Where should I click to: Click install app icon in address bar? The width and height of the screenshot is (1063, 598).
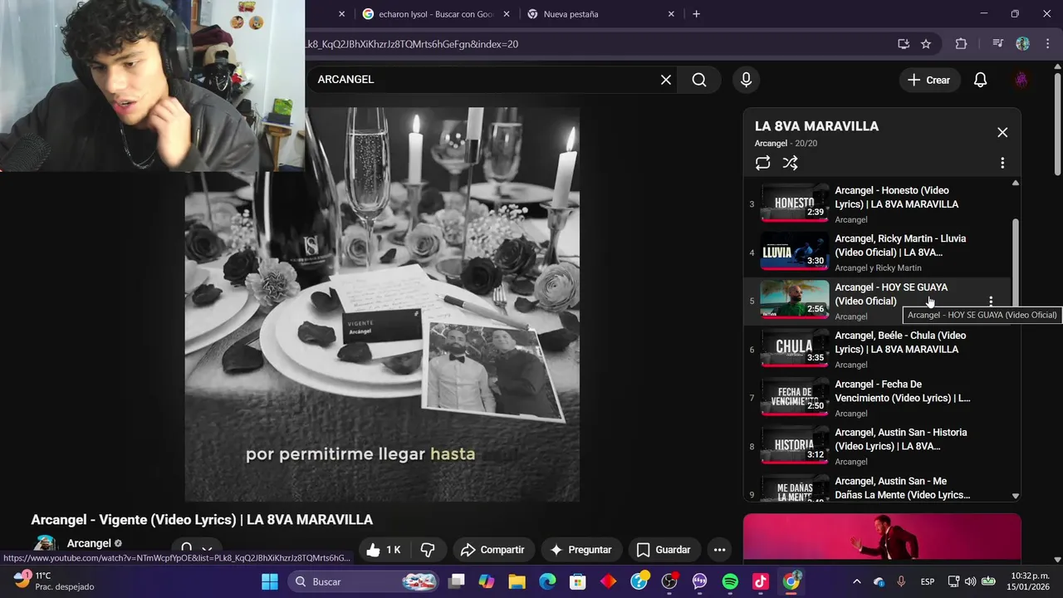coord(904,44)
